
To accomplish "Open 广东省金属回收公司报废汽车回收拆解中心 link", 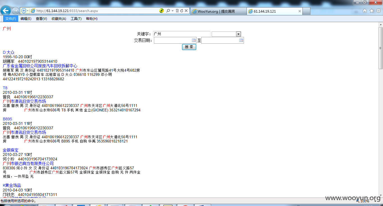I will click(x=40, y=66).
